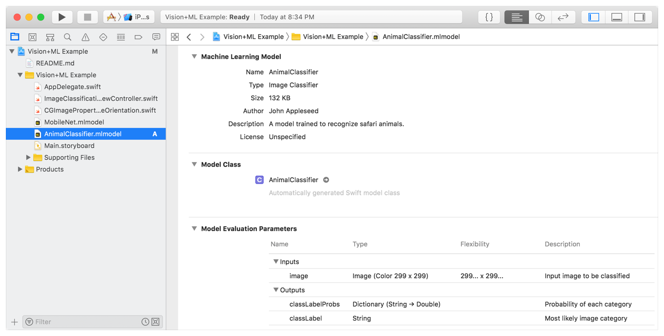Viewport: 664px width, 336px height.
Task: Click the AnimalClassifier class C icon
Action: point(260,180)
